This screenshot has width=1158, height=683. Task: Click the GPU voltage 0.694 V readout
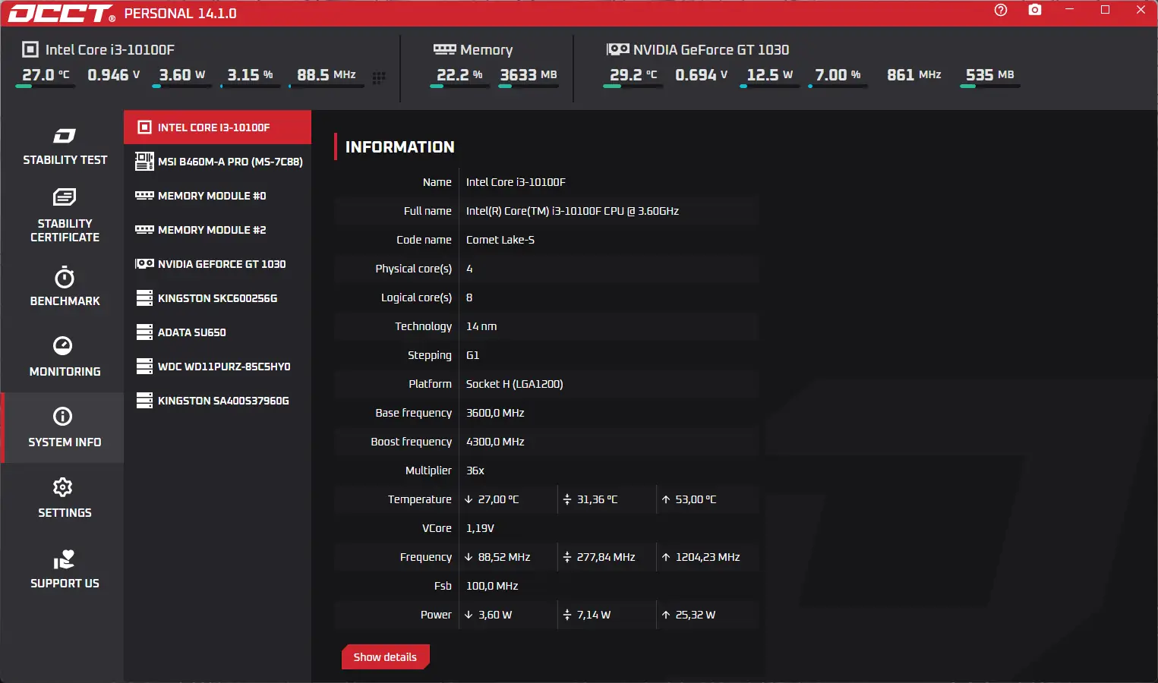coord(702,75)
